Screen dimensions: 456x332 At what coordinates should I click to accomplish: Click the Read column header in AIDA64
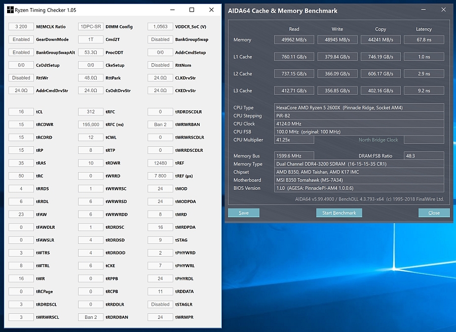click(x=294, y=29)
